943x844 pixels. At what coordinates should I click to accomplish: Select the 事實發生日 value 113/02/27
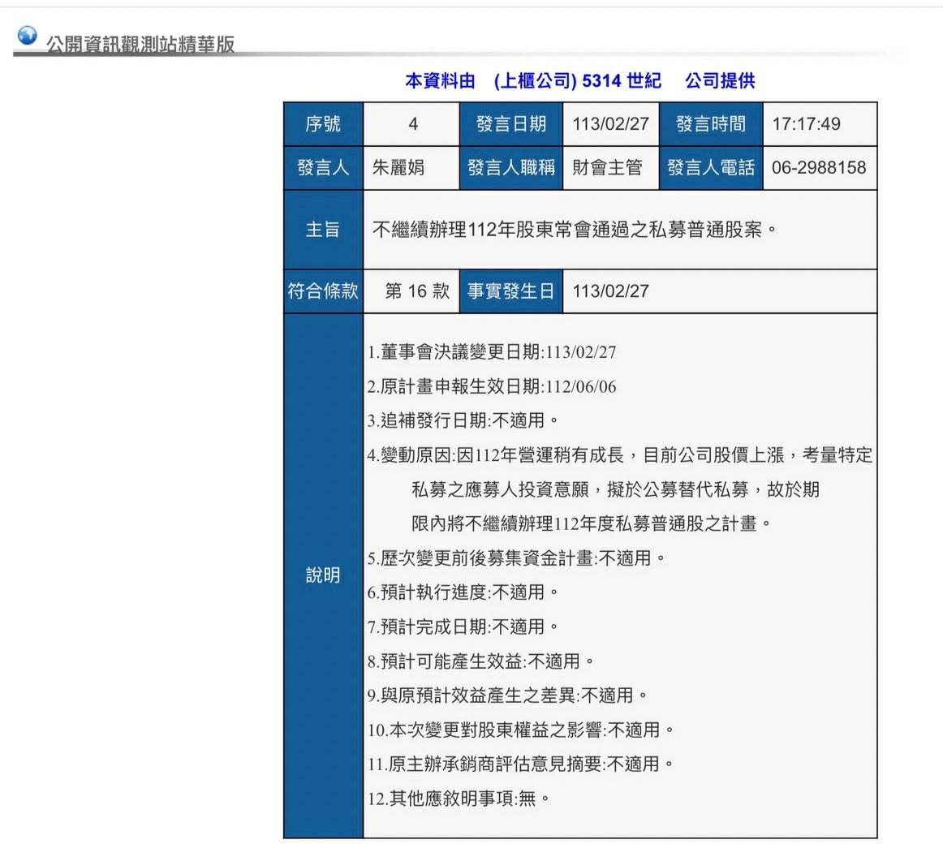pos(610,291)
